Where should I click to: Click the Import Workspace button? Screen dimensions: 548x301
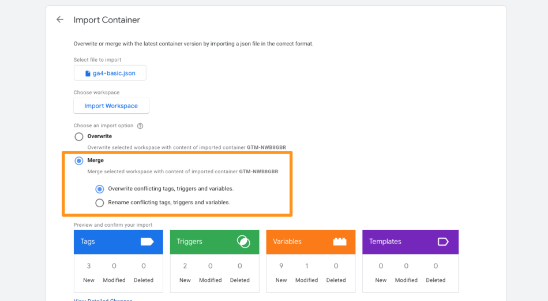111,106
